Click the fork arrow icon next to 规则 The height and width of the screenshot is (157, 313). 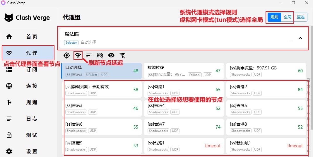9,103
